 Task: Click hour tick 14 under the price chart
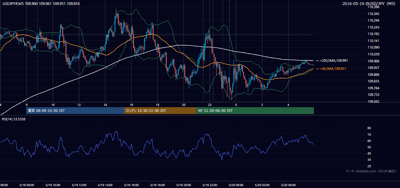105,105
